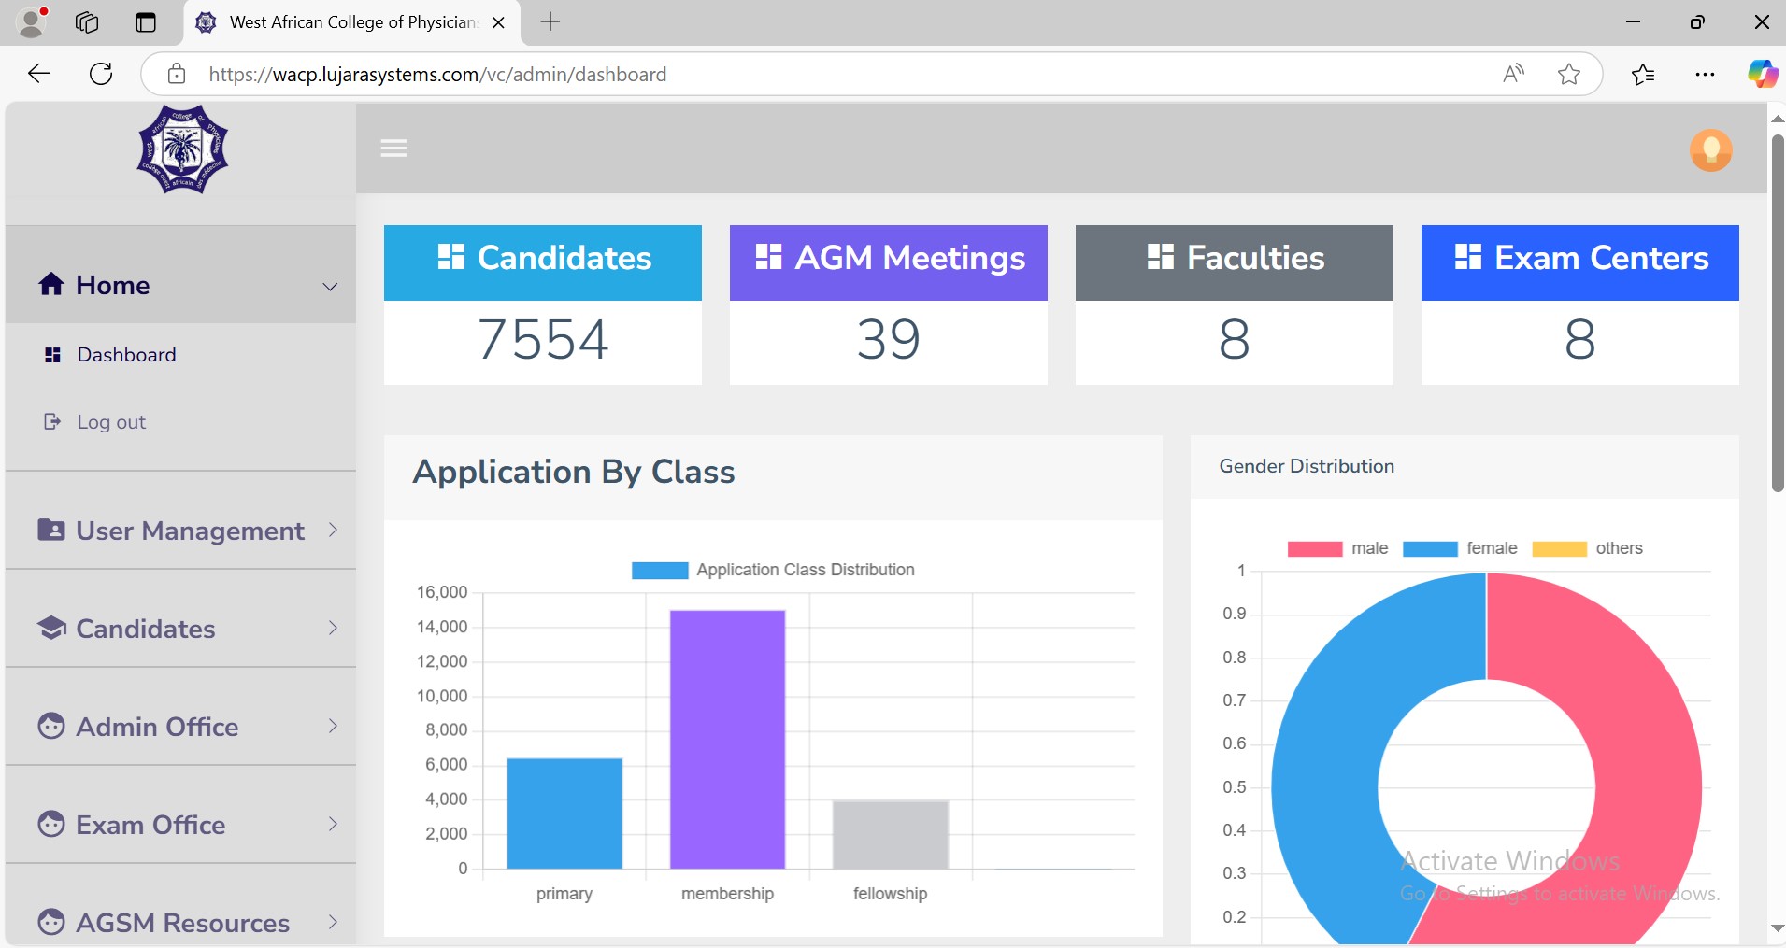Toggle the hamburger sidebar menu icon

(x=393, y=149)
